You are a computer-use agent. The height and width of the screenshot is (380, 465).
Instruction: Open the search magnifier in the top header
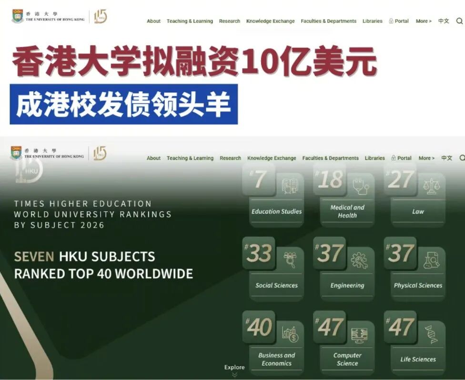tap(459, 21)
